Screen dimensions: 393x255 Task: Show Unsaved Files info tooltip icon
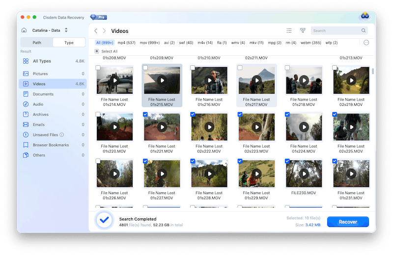pos(62,135)
